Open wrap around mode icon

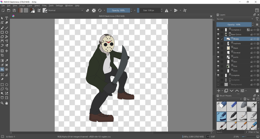click(185, 10)
